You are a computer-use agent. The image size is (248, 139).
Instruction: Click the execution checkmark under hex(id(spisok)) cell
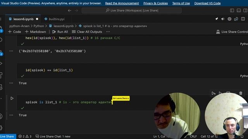22,44
